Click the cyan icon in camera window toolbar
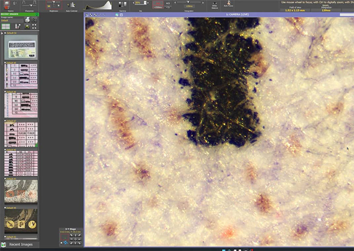Screen dimensions: 354x251 click(x=117, y=15)
